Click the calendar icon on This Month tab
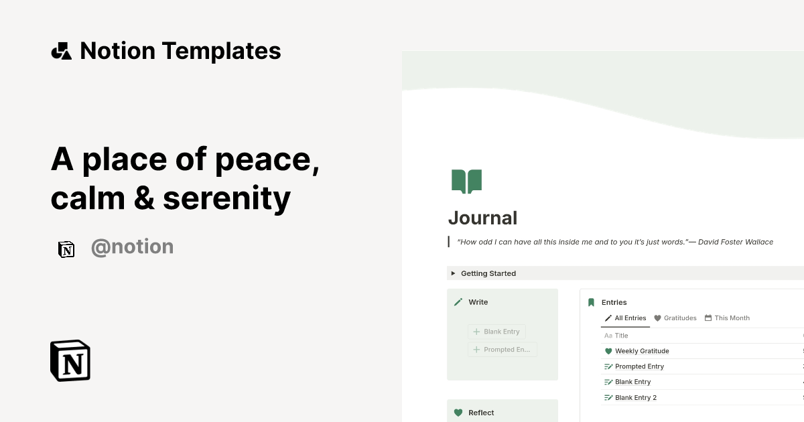This screenshot has width=804, height=422. (708, 318)
